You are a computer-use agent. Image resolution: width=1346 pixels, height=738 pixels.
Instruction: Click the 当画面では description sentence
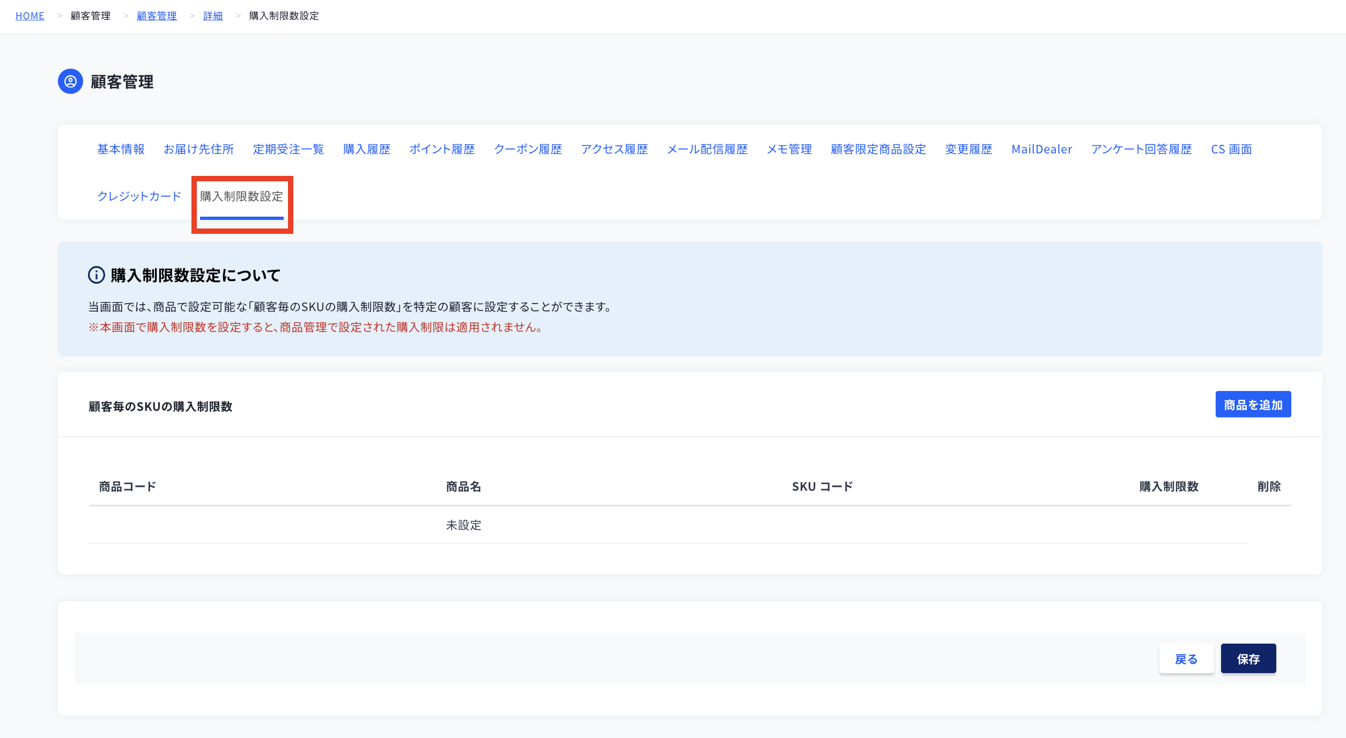click(351, 307)
